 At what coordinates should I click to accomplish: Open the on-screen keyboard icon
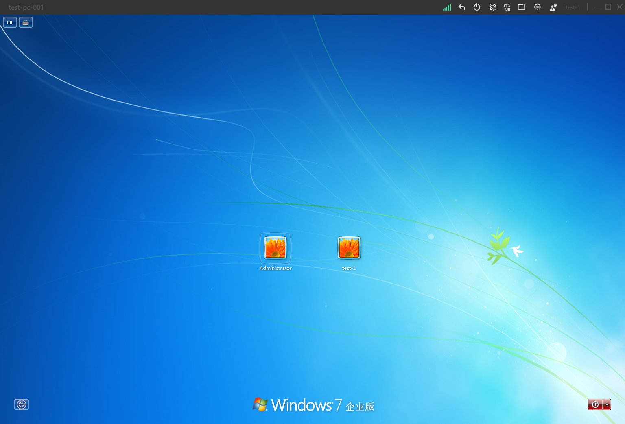[x=26, y=22]
